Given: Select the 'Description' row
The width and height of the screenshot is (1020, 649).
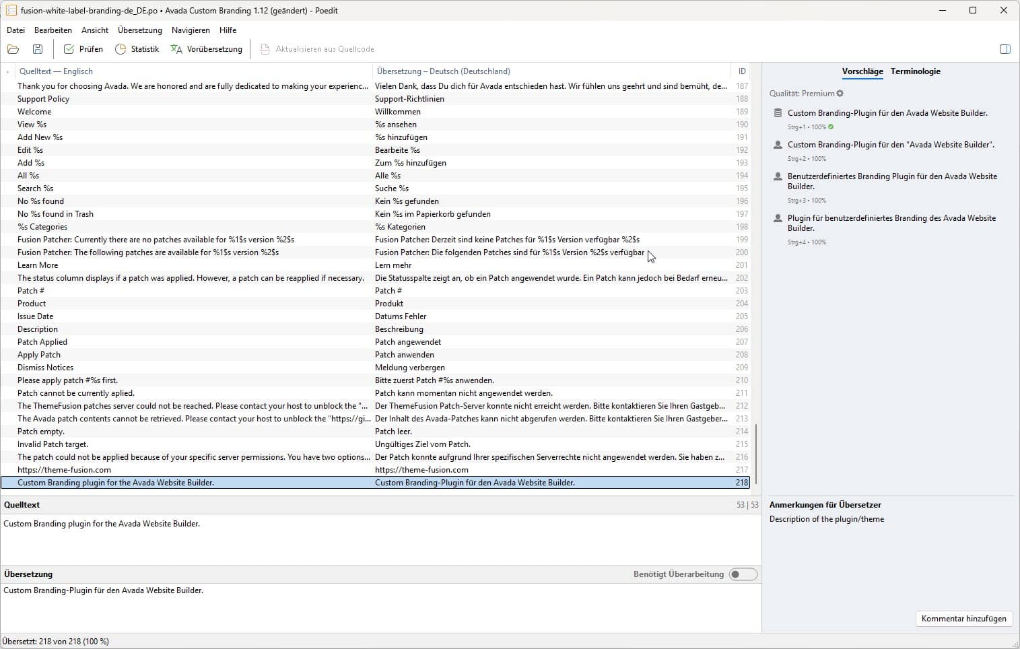Looking at the screenshot, I should click(375, 329).
